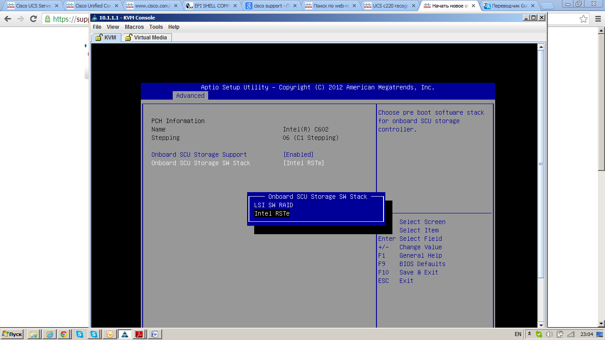605x340 pixels.
Task: Click the [Enabled] value for SCU Storage Support
Action: 298,155
